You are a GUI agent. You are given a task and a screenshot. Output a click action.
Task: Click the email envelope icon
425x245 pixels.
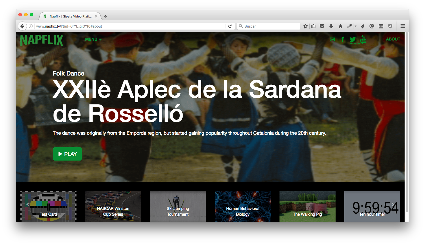tap(332, 39)
